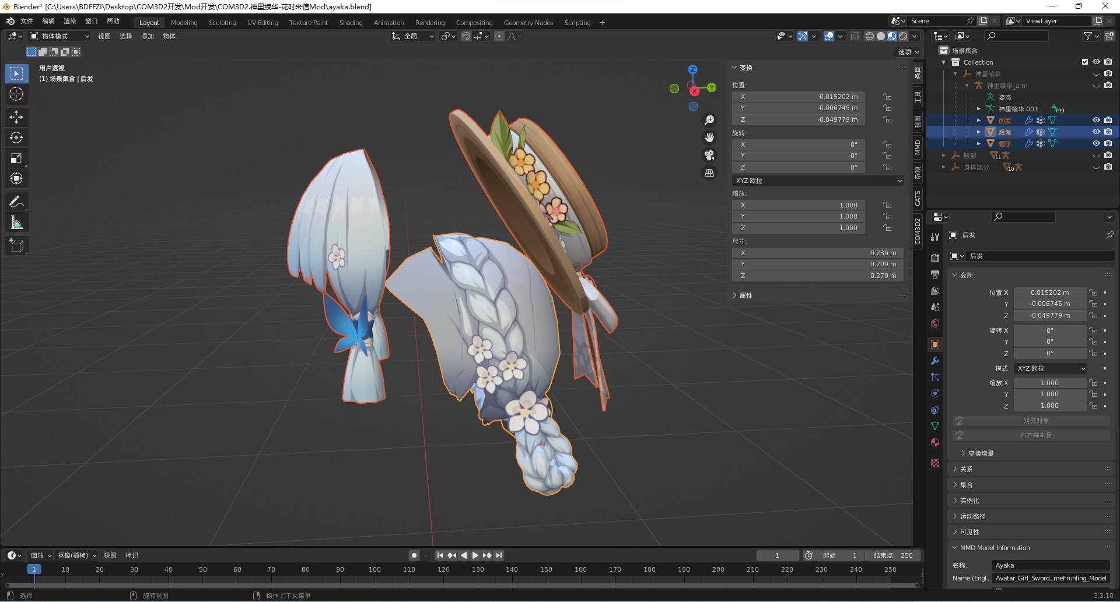The image size is (1120, 602).
Task: Switch to Sculpting workspace tab
Action: click(222, 23)
